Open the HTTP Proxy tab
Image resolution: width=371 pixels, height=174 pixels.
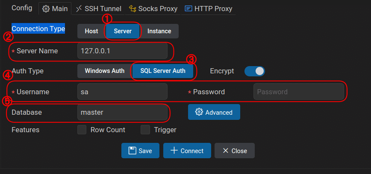213,9
